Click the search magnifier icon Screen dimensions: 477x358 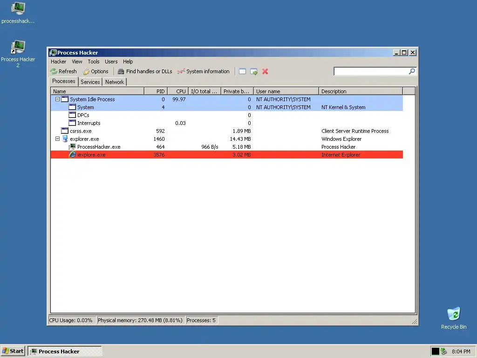[412, 71]
